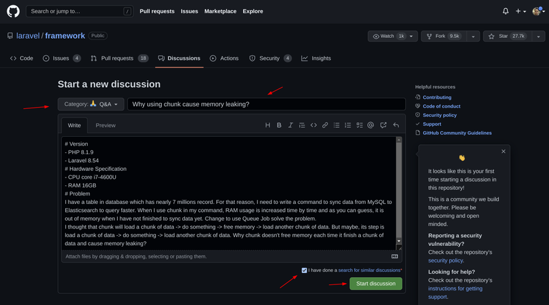Open the Actions tab
The width and height of the screenshot is (549, 305).
[224, 58]
